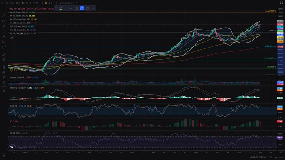The image size is (285, 160).
Task: Open the Fibonacci and Gann tools
Action: coord(4,20)
